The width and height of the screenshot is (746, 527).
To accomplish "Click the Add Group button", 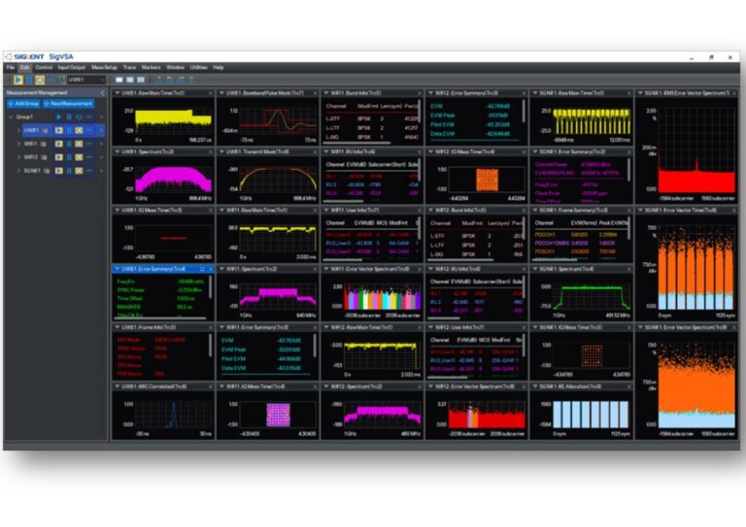I will [x=23, y=104].
